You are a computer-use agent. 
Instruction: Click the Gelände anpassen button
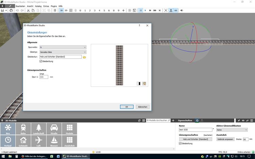pyautogui.click(x=226, y=139)
